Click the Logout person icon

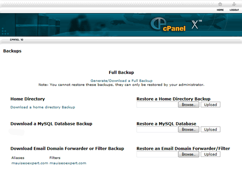(x=234, y=4)
